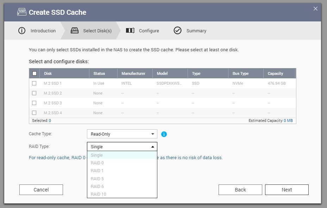Click the Next button
Screen dimensions: 327x208
287,190
